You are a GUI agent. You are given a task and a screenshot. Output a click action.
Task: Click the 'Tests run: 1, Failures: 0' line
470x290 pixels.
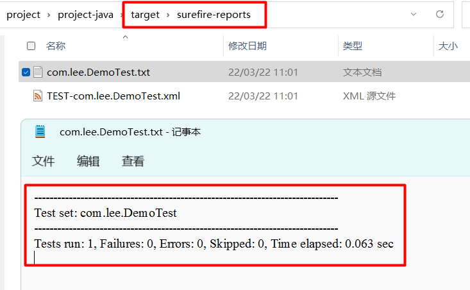point(214,244)
